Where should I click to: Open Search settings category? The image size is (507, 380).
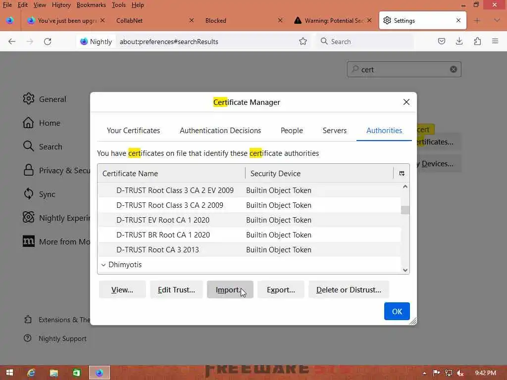[x=43, y=146]
